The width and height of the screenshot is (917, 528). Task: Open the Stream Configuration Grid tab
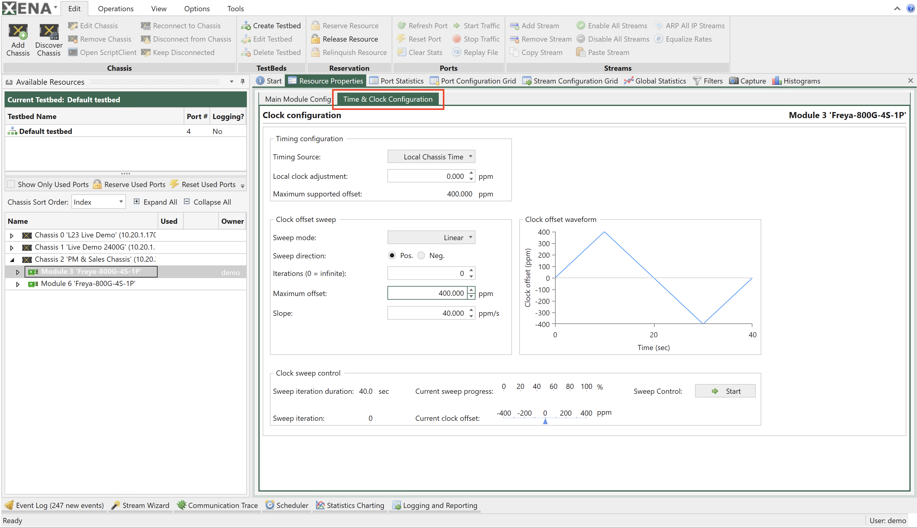570,81
